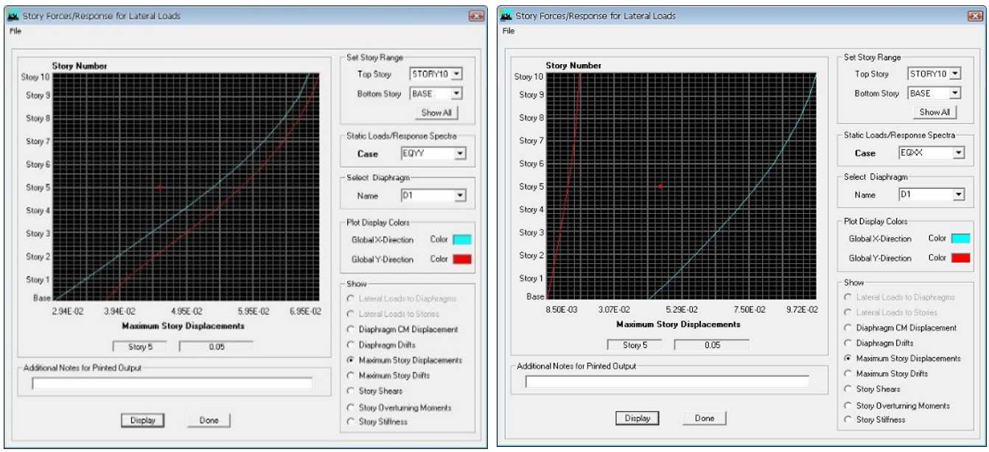Click the 7.50E-02 axis value
The width and height of the screenshot is (989, 452).
749,310
